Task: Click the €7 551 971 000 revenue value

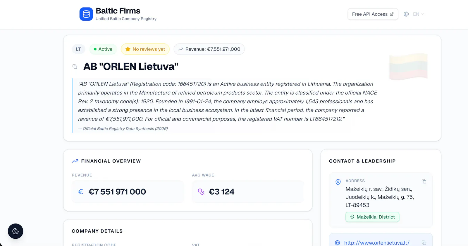Action: tap(117, 191)
